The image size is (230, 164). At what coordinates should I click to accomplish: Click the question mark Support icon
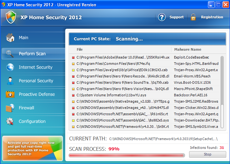point(162,17)
